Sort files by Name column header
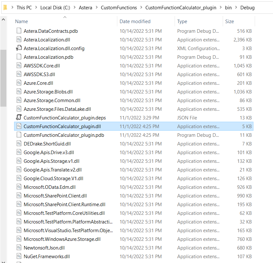This screenshot has width=273, height=263. click(21, 22)
